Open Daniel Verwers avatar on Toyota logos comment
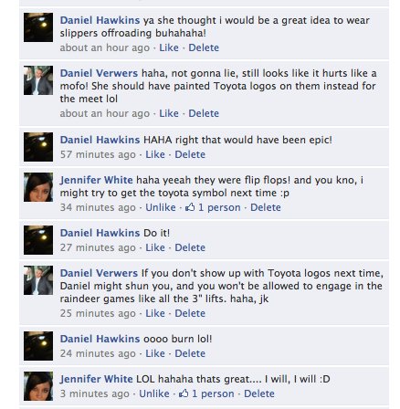The height and width of the screenshot is (409, 400). click(38, 80)
